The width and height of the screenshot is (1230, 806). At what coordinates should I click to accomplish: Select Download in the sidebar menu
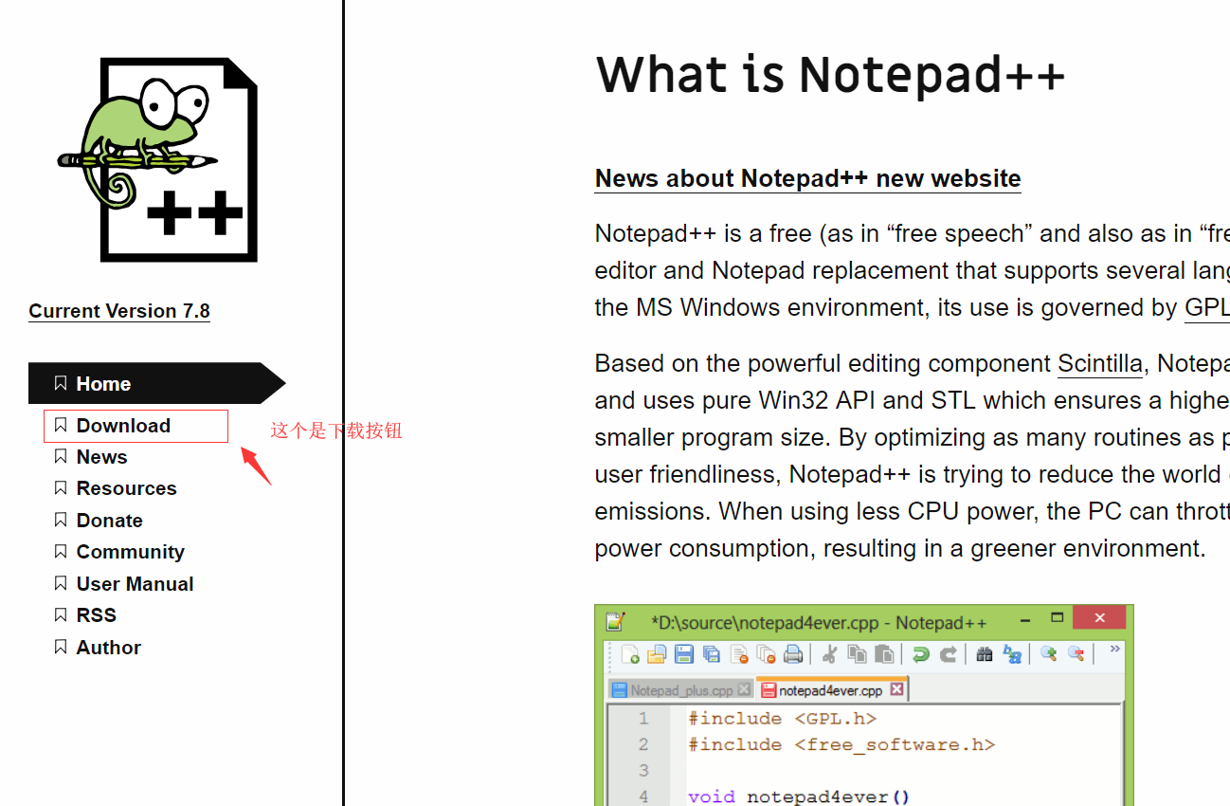[122, 425]
